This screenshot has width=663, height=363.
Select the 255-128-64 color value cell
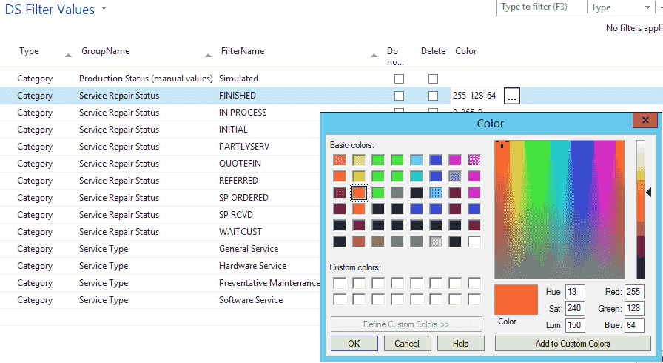point(474,96)
